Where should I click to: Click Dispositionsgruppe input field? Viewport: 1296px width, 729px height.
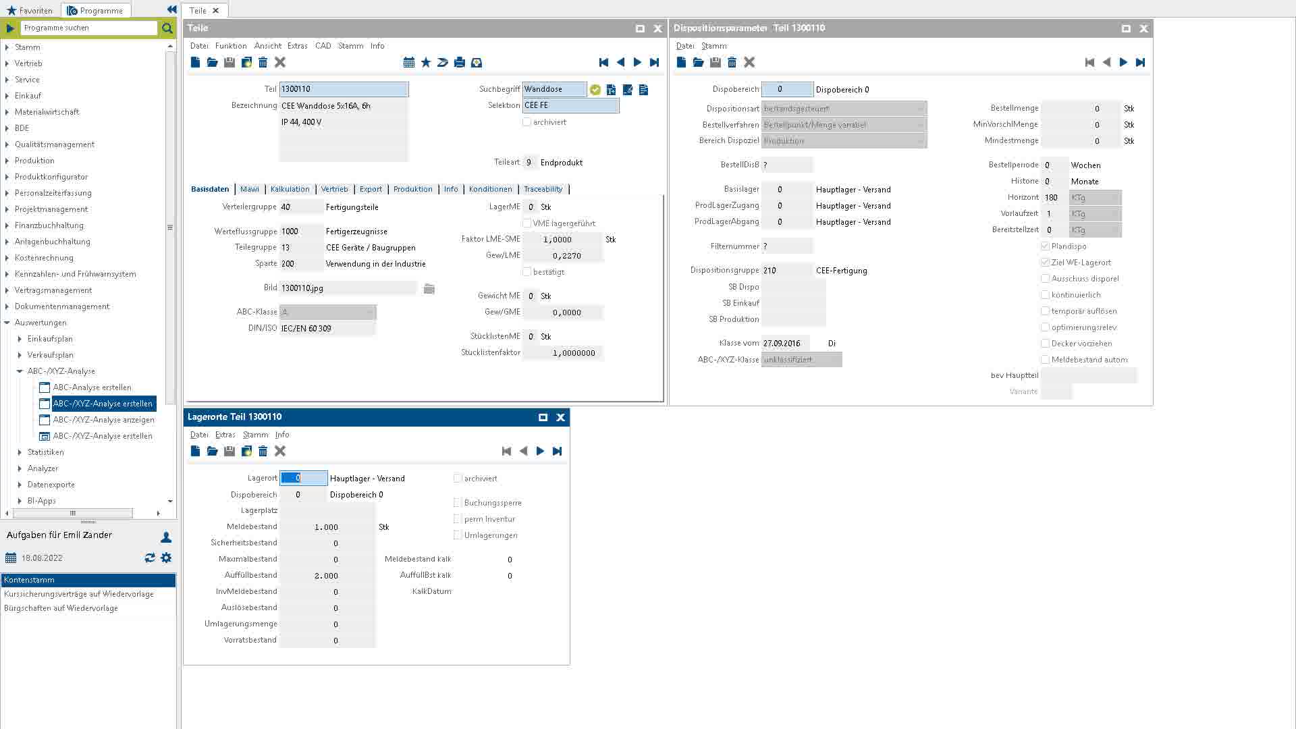pos(787,271)
